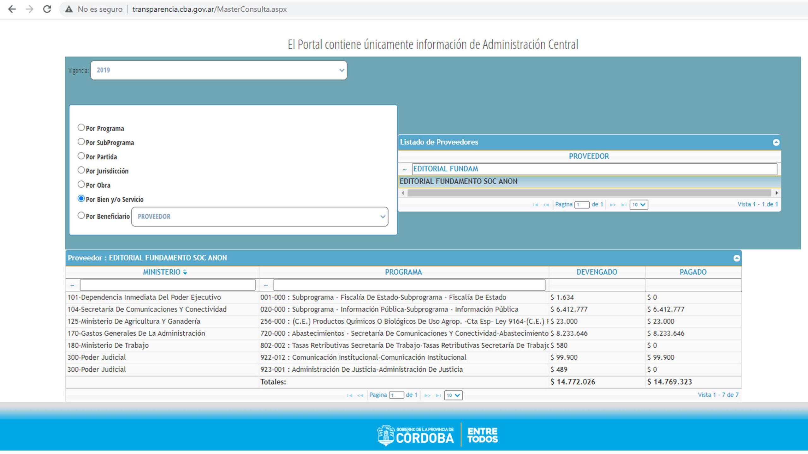Select EDITORIAL FUNDAMENTO SOC ANON row
Viewport: 808px width, 454px height.
tap(458, 182)
